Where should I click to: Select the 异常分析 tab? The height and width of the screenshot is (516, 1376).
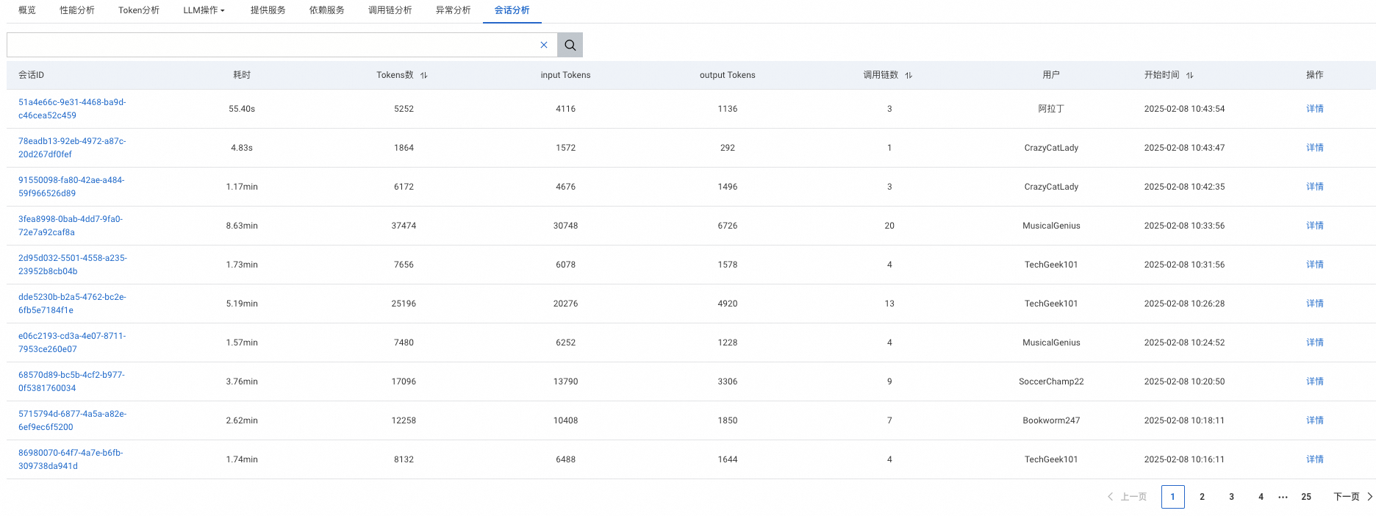453,10
